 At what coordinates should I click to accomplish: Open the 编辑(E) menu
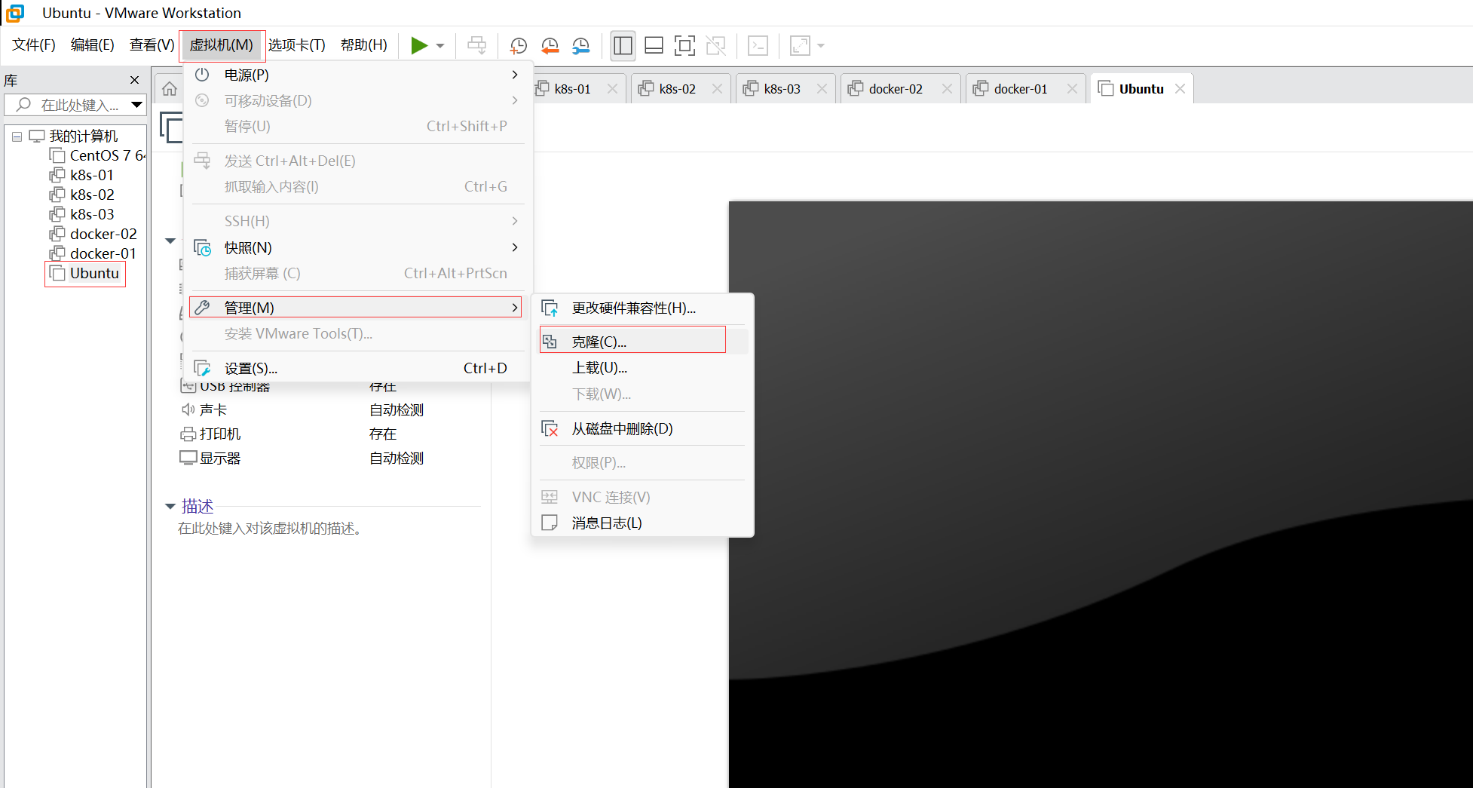pyautogui.click(x=93, y=45)
